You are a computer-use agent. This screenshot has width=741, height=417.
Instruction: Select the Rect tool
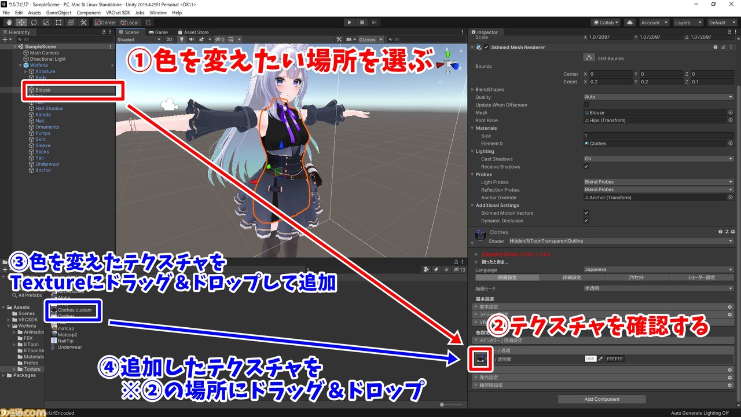(58, 23)
